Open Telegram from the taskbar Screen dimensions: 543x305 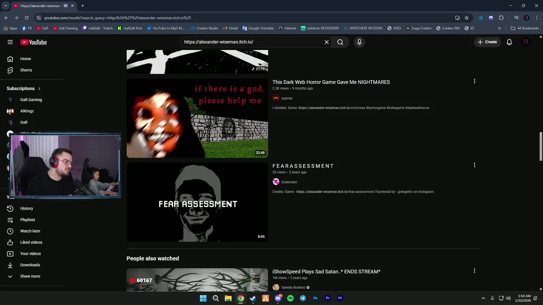[x=302, y=298]
